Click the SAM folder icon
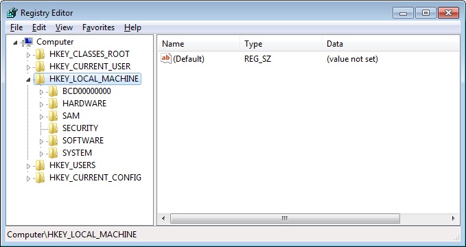466x247 pixels. (54, 116)
